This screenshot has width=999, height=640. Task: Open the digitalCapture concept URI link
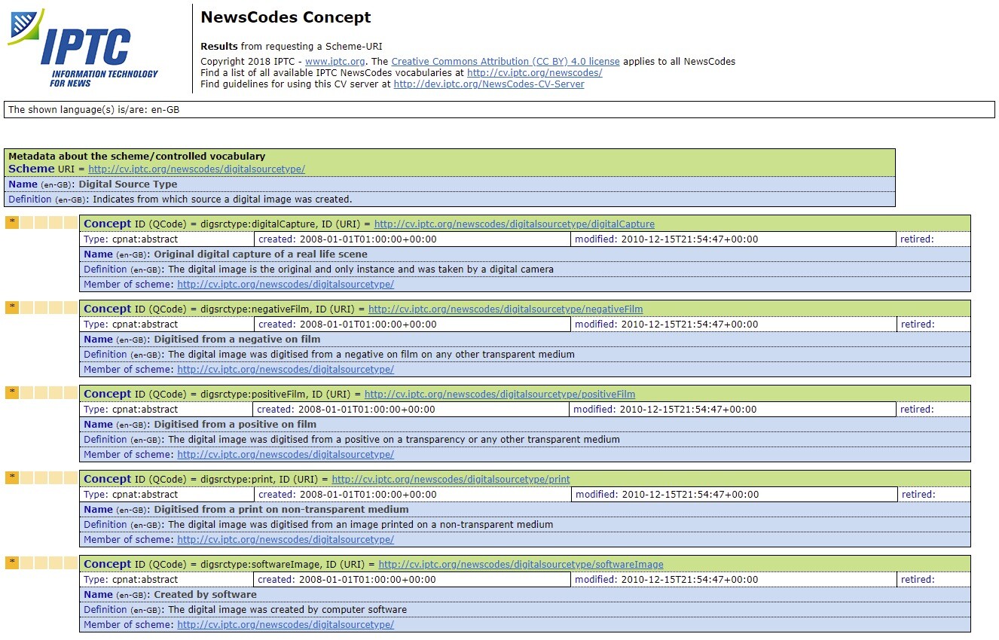pos(514,224)
